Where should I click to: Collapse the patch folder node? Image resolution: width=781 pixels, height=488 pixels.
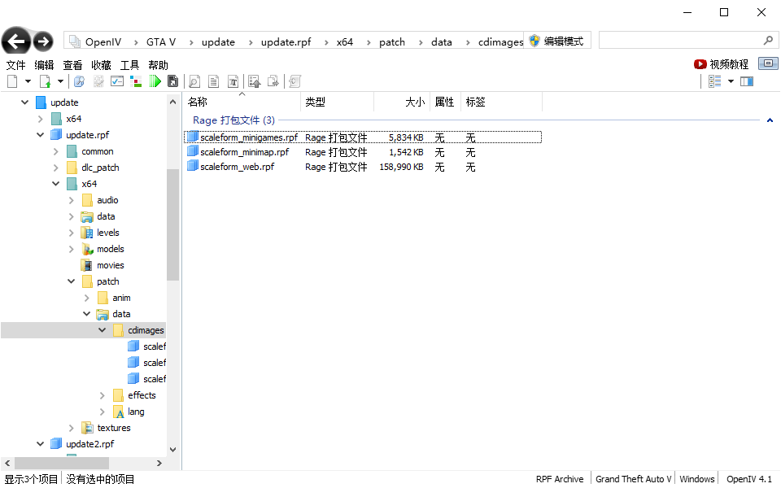point(72,281)
